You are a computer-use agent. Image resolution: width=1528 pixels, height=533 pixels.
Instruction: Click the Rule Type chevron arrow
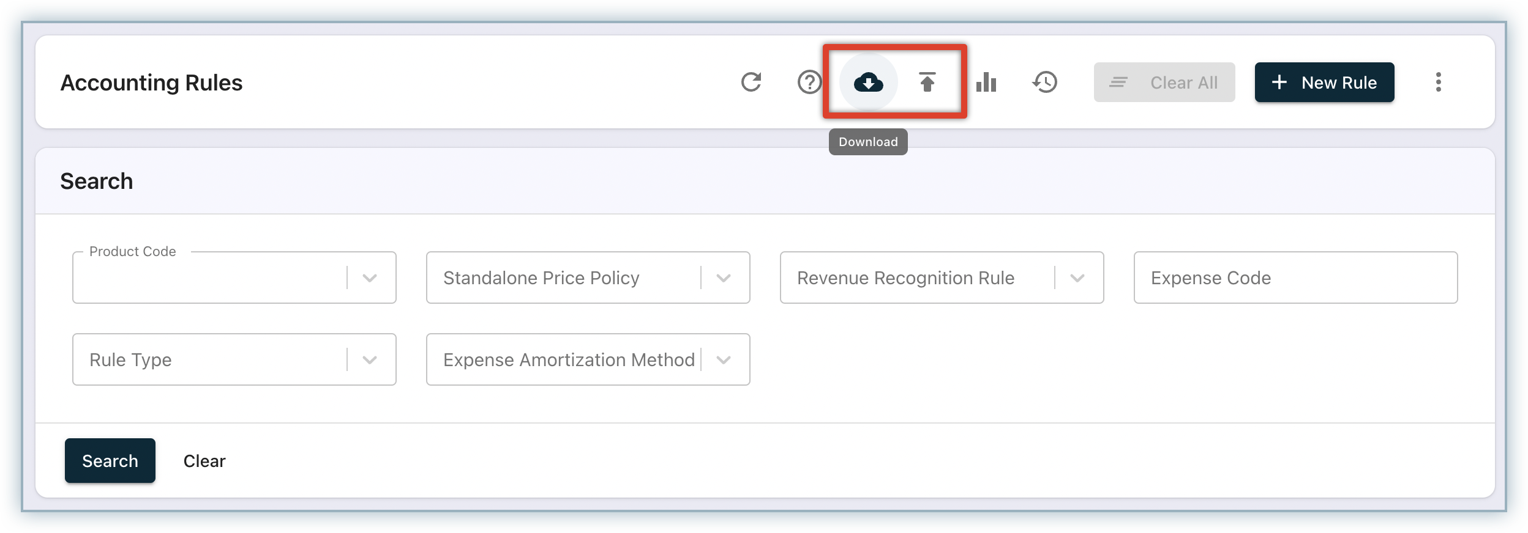pos(369,360)
